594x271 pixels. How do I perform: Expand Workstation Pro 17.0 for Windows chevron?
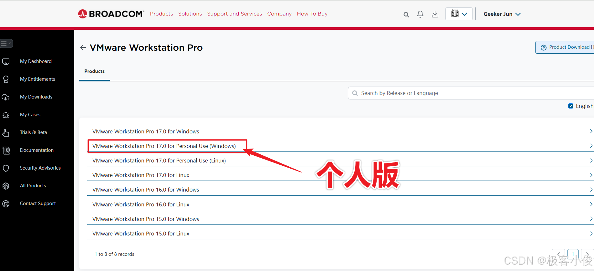point(591,131)
